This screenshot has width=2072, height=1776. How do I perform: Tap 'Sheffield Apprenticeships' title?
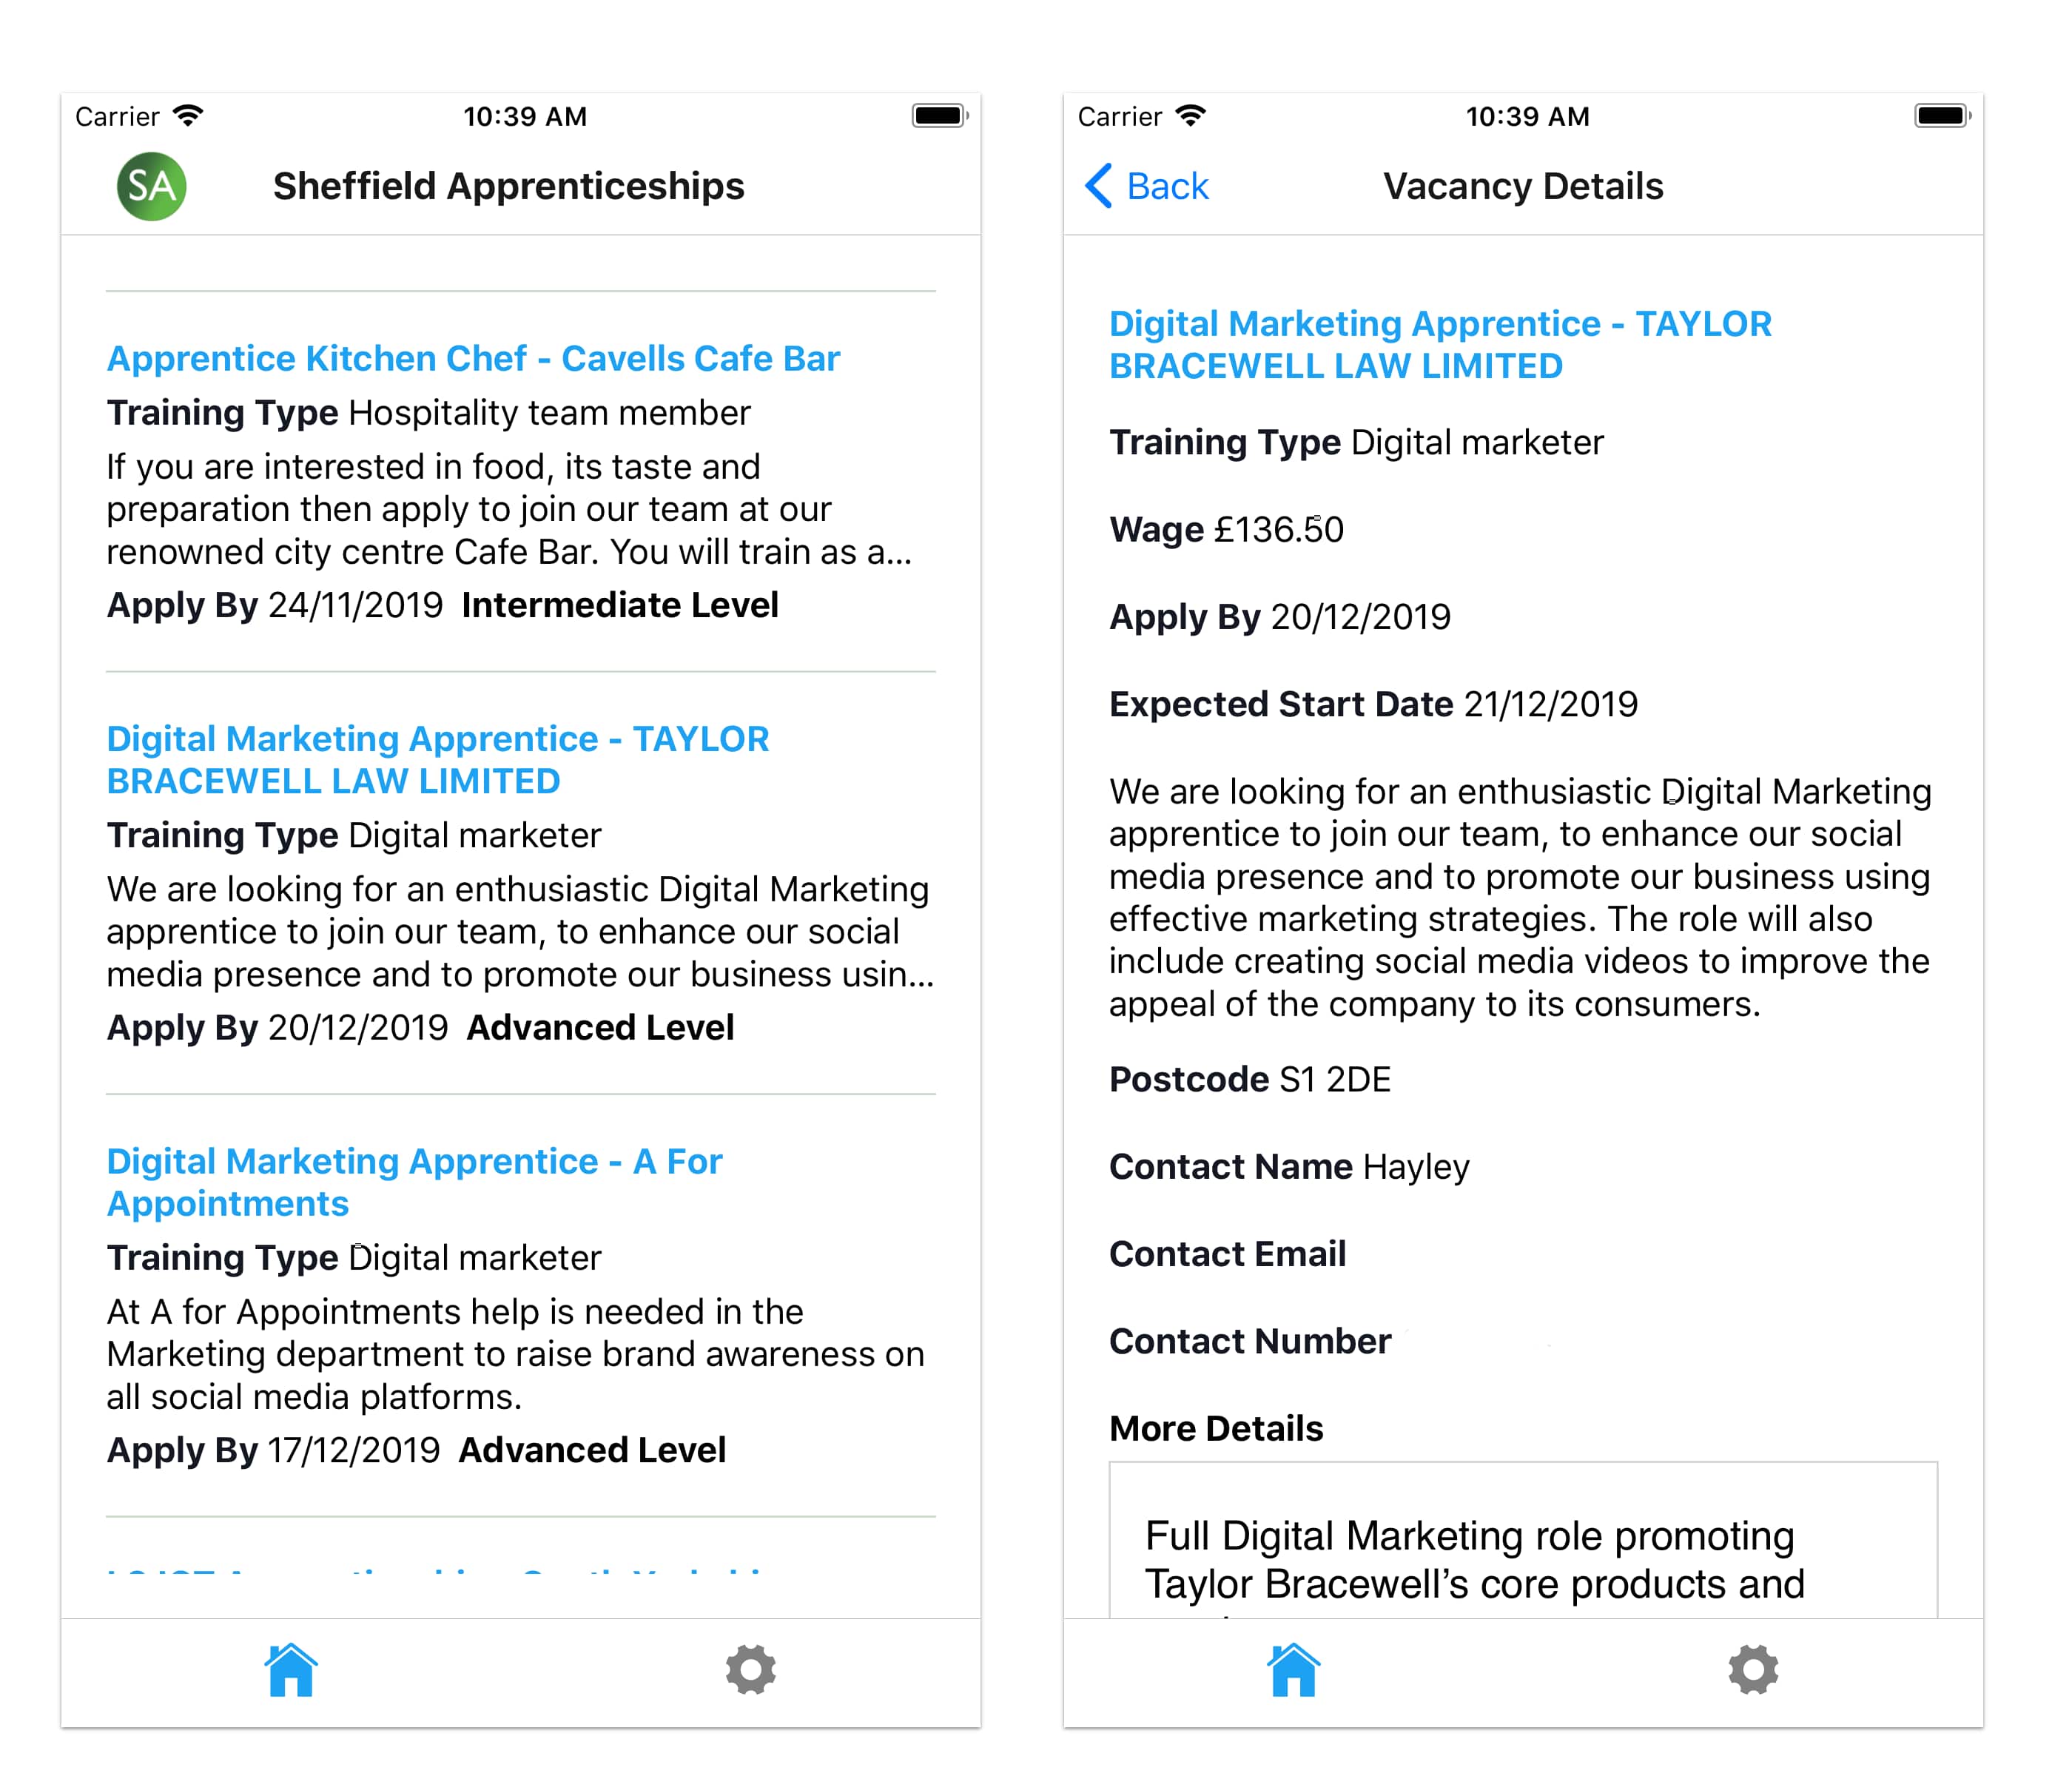508,186
